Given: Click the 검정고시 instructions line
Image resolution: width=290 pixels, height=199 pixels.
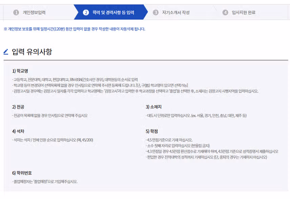Looking at the screenshot, I should 135,91.
